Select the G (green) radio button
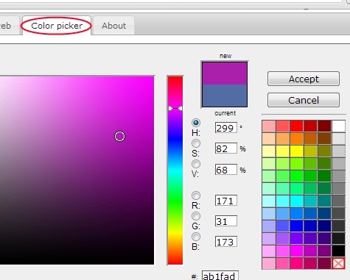This screenshot has width=350, height=280. point(196,216)
